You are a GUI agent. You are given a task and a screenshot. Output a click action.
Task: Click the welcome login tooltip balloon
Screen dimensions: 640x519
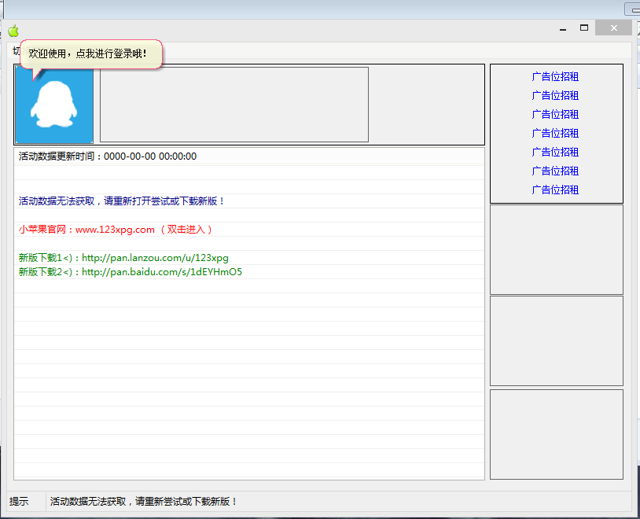pos(91,54)
